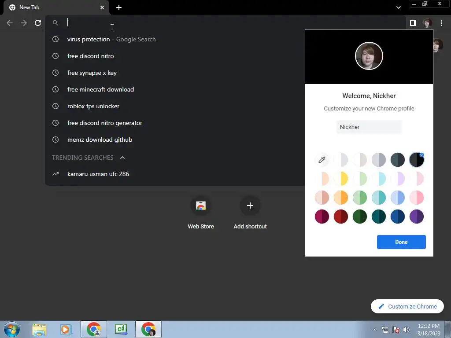Pick the dark red theme swatch
Image resolution: width=451 pixels, height=338 pixels.
pos(341,217)
